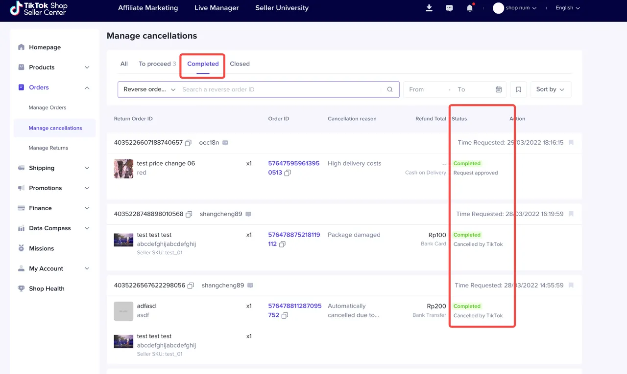Go to Manage Returns in sidebar
Viewport: 627px width, 374px height.
[48, 148]
